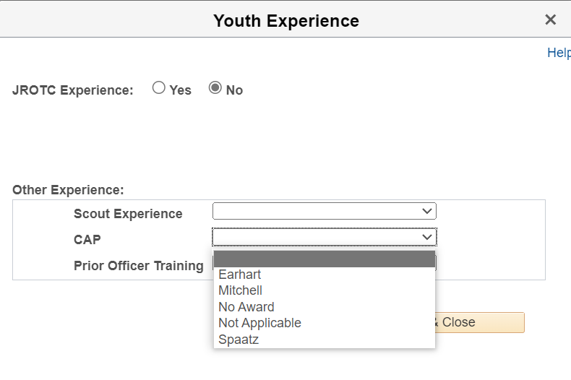Image resolution: width=571 pixels, height=380 pixels.
Task: Select the blank option in CAP list
Action: coord(324,259)
